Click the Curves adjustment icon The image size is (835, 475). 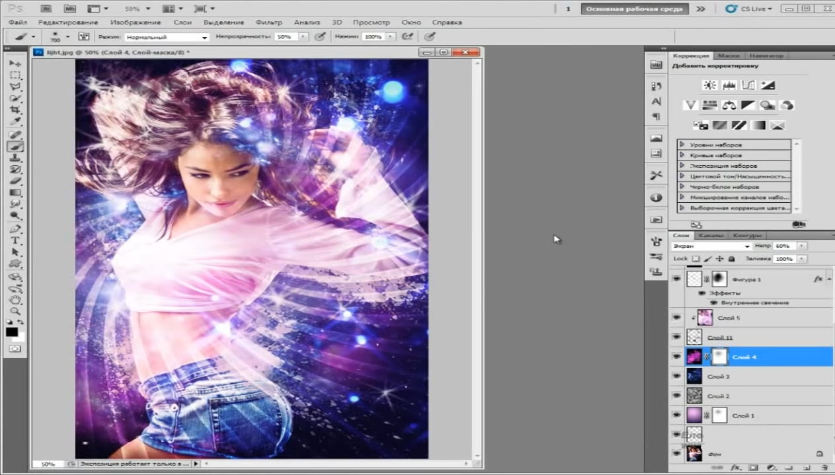pos(748,85)
